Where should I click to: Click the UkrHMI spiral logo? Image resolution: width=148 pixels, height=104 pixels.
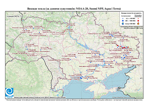click(9, 92)
